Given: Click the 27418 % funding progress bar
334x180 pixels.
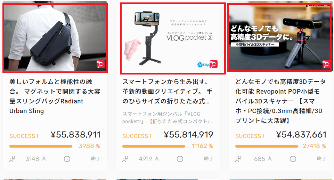Looking at the screenshot, I should pos(267,146).
